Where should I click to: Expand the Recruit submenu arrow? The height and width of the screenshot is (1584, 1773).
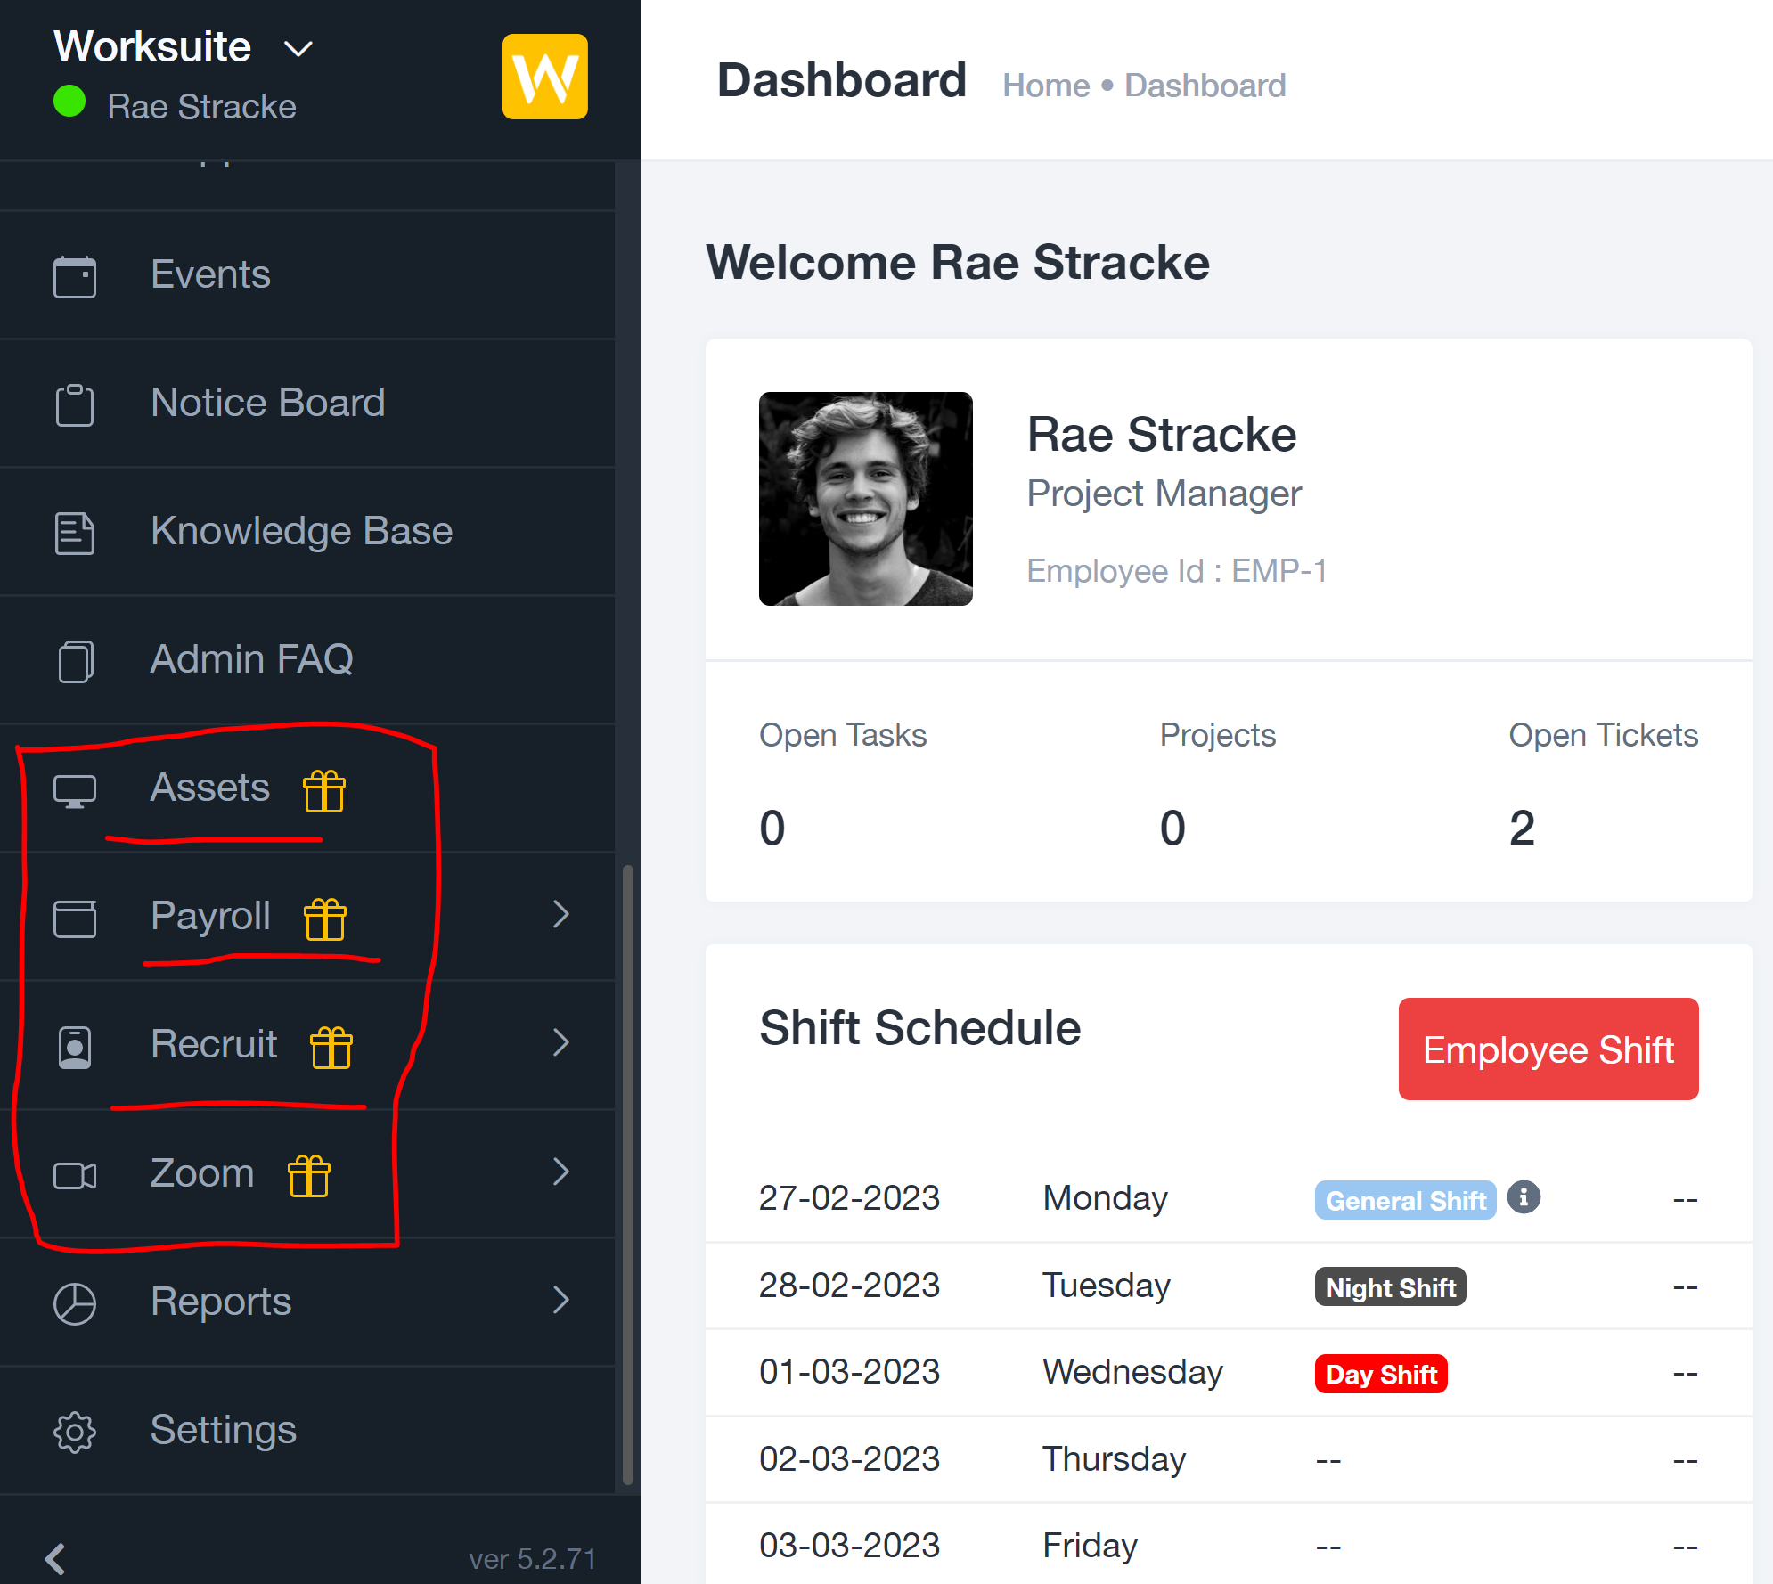(x=560, y=1042)
